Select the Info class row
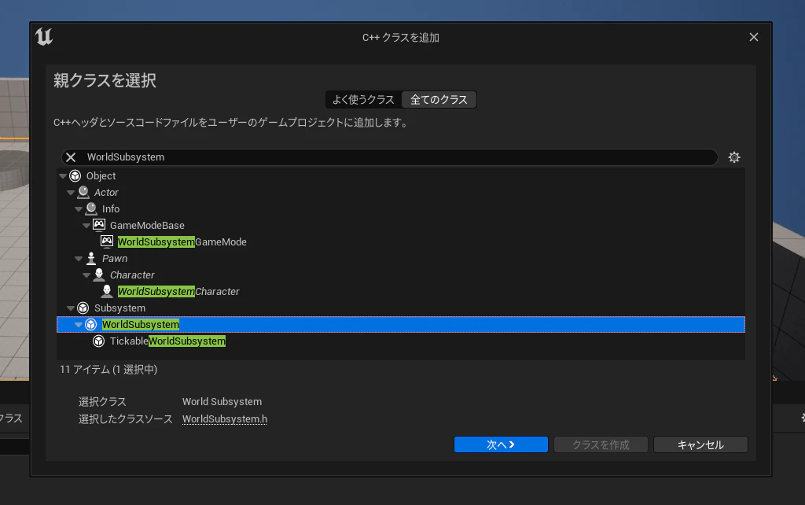 pyautogui.click(x=400, y=208)
